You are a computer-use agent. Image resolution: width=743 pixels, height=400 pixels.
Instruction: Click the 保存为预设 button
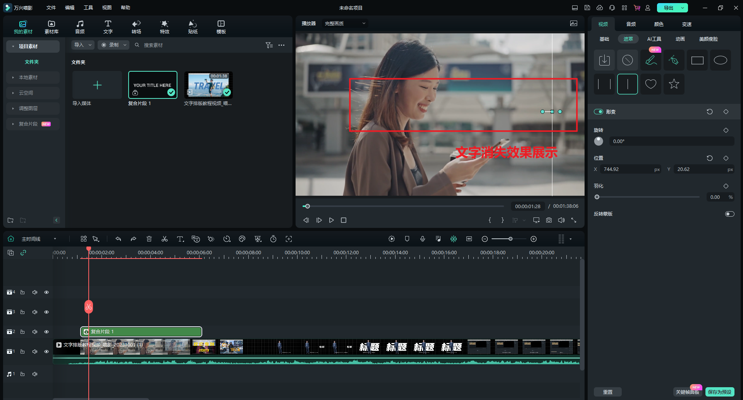coord(719,392)
